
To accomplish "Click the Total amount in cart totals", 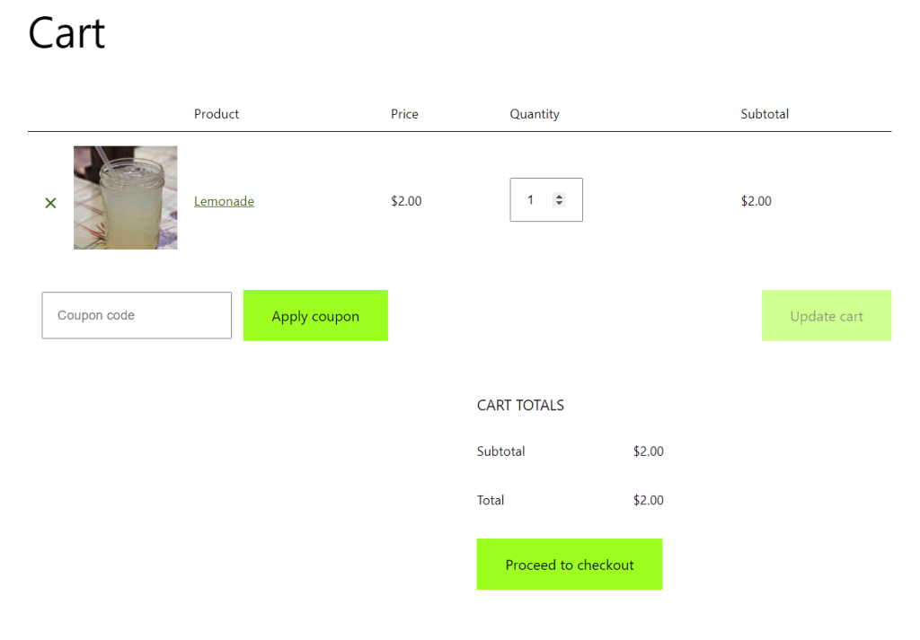I will tap(649, 500).
